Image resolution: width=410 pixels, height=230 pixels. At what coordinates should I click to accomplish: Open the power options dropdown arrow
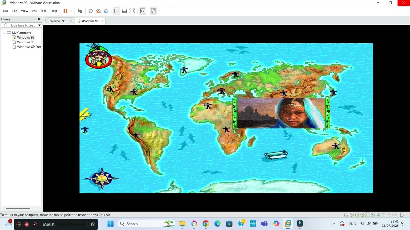coord(70,11)
